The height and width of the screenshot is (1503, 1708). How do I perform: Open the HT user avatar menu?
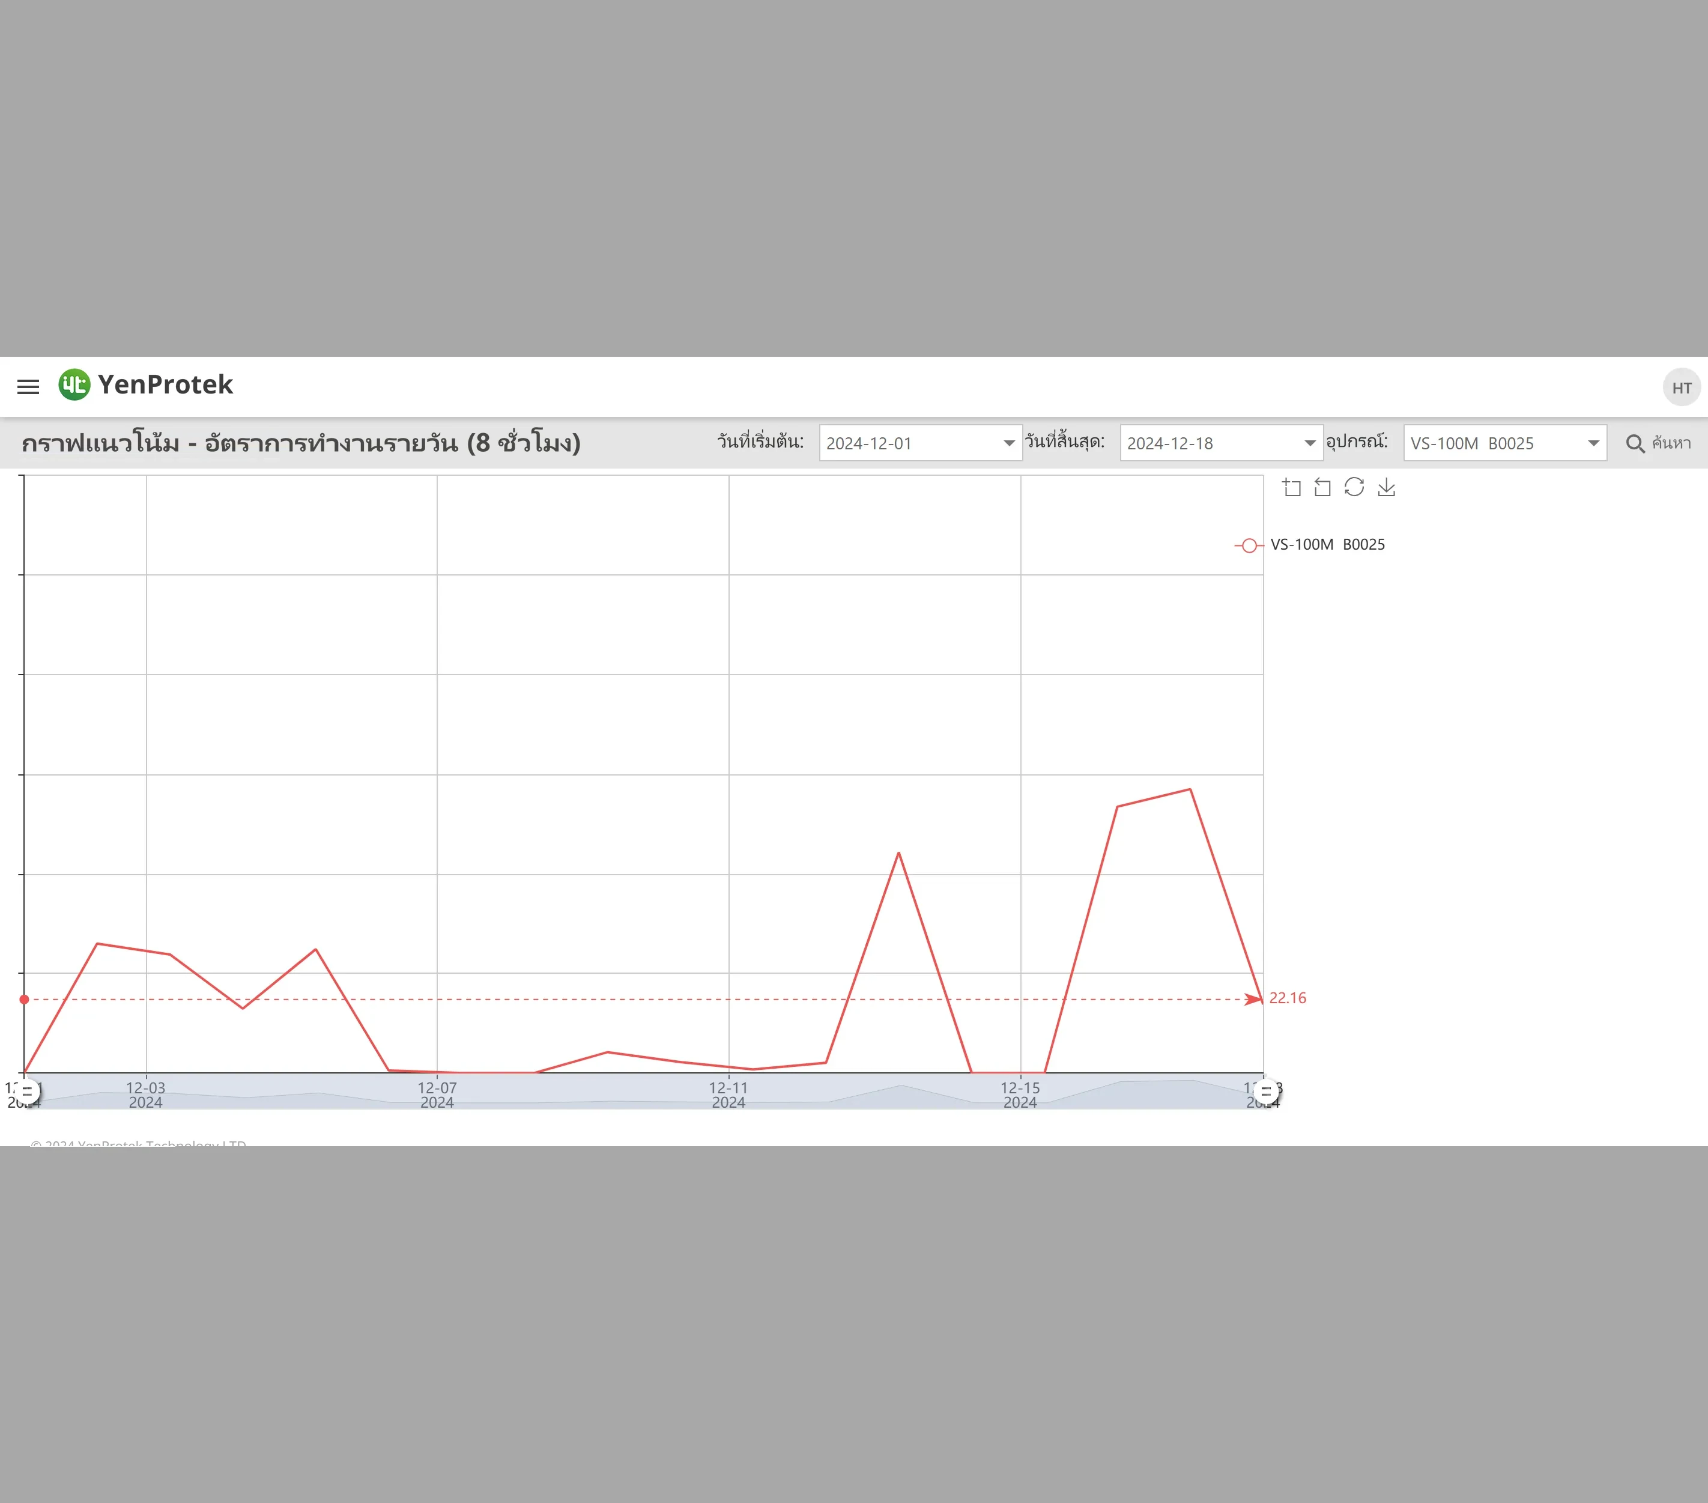point(1681,387)
